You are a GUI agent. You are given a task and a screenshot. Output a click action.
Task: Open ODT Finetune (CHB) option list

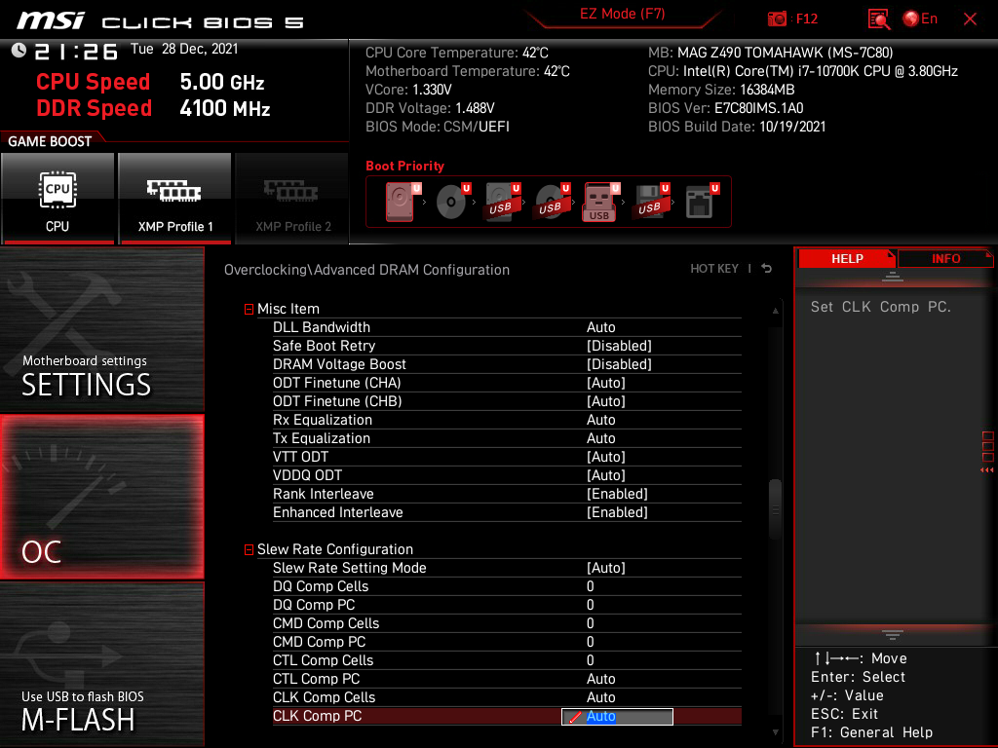pyautogui.click(x=606, y=401)
